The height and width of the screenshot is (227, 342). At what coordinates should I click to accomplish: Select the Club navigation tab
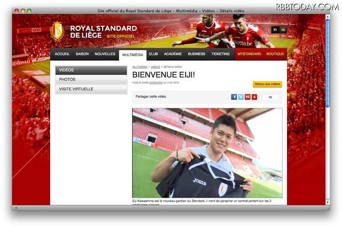click(153, 54)
